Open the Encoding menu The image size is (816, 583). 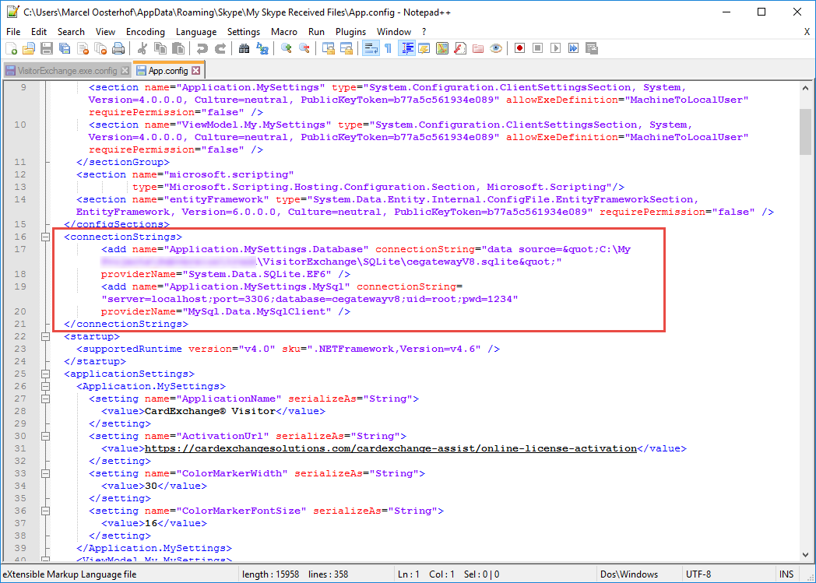145,32
